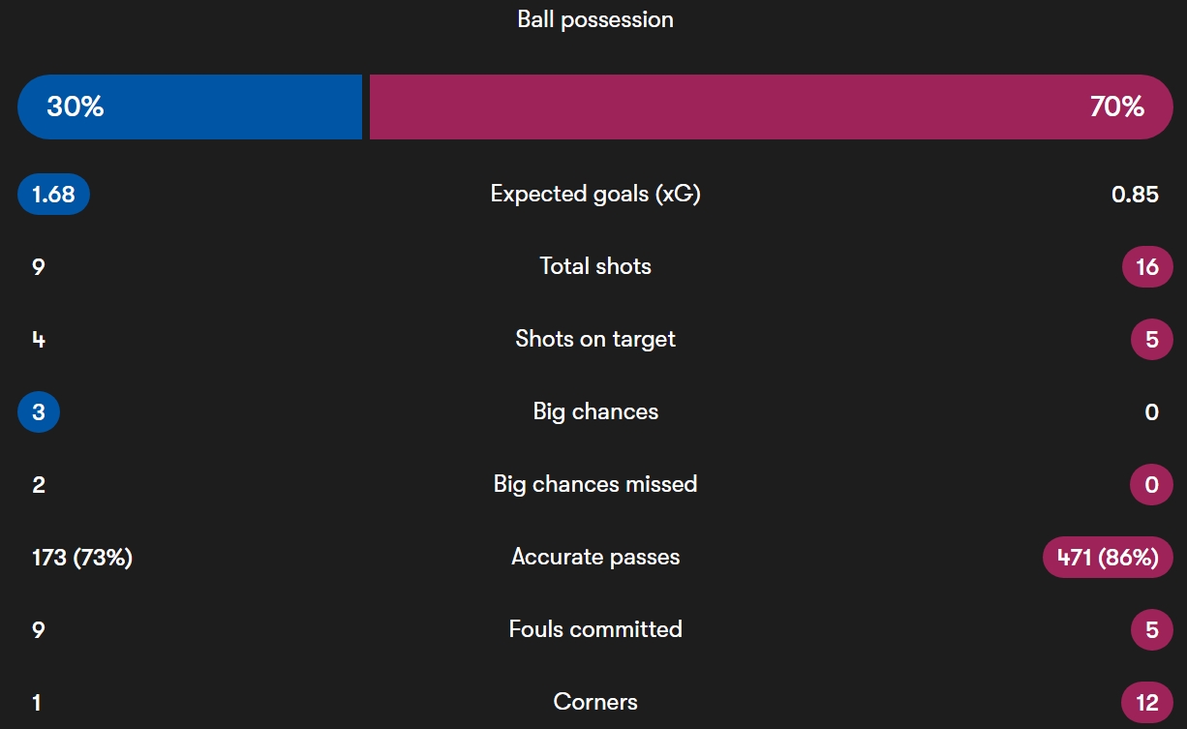The image size is (1187, 729).
Task: Click the maroon 70% possession bar
Action: pyautogui.click(x=772, y=106)
